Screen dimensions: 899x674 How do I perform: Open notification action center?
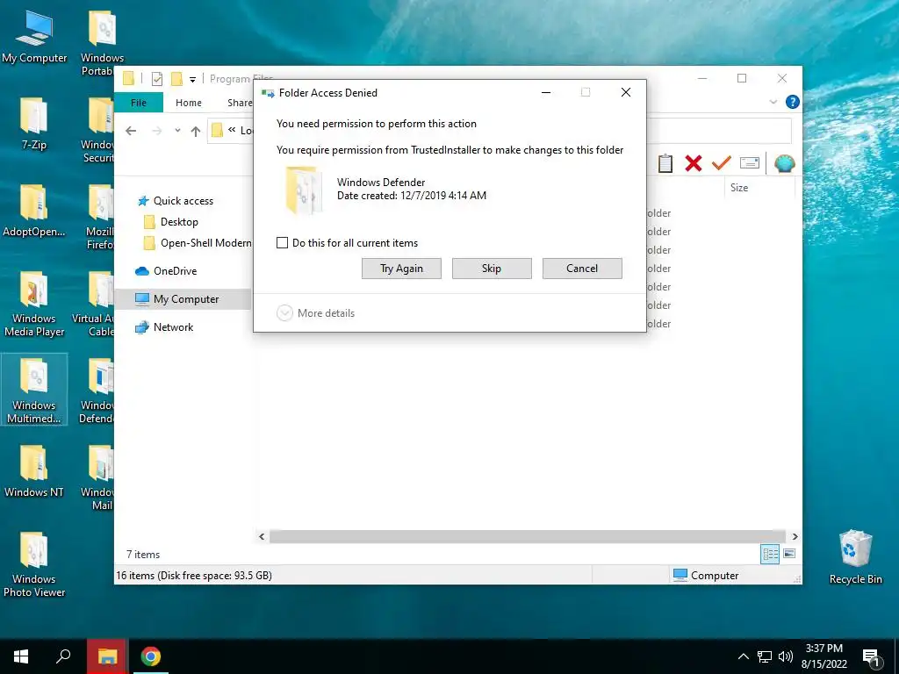(x=872, y=657)
